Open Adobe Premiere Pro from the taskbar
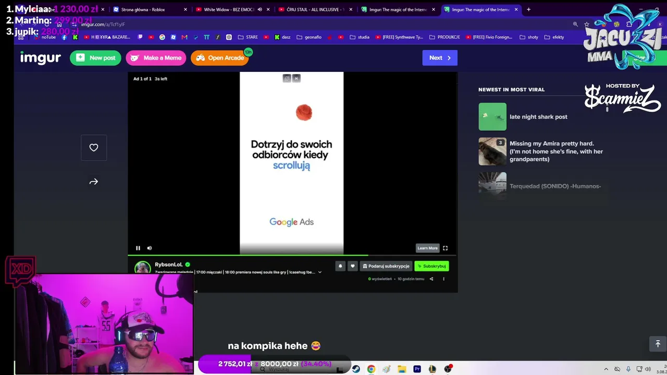 pyautogui.click(x=417, y=369)
